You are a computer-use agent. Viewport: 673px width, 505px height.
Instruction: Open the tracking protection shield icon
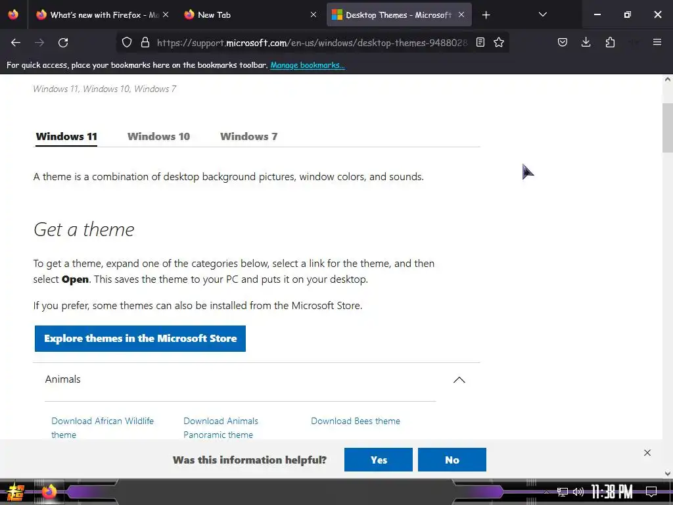[127, 42]
